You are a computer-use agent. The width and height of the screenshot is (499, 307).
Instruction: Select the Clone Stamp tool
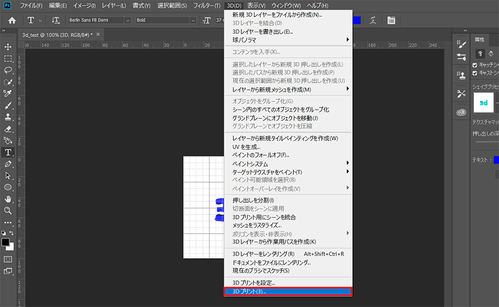point(8,117)
